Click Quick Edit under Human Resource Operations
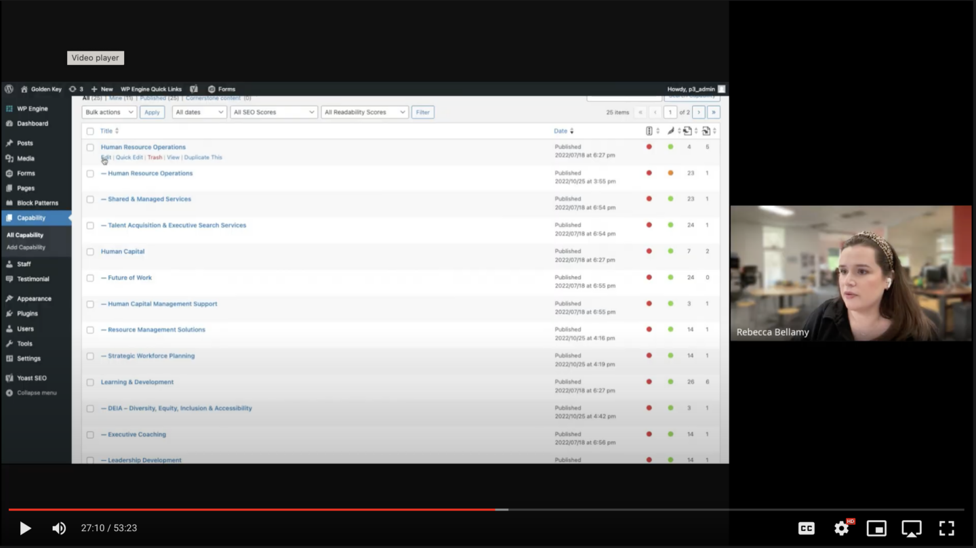 point(129,157)
